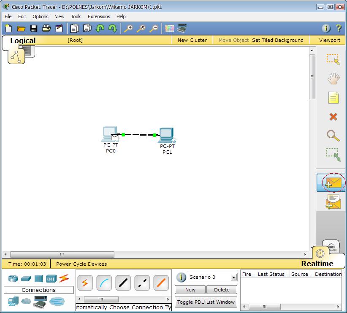Open the Activity Wizard icon
Image resolution: width=347 pixels, height=313 pixels.
[59, 28]
